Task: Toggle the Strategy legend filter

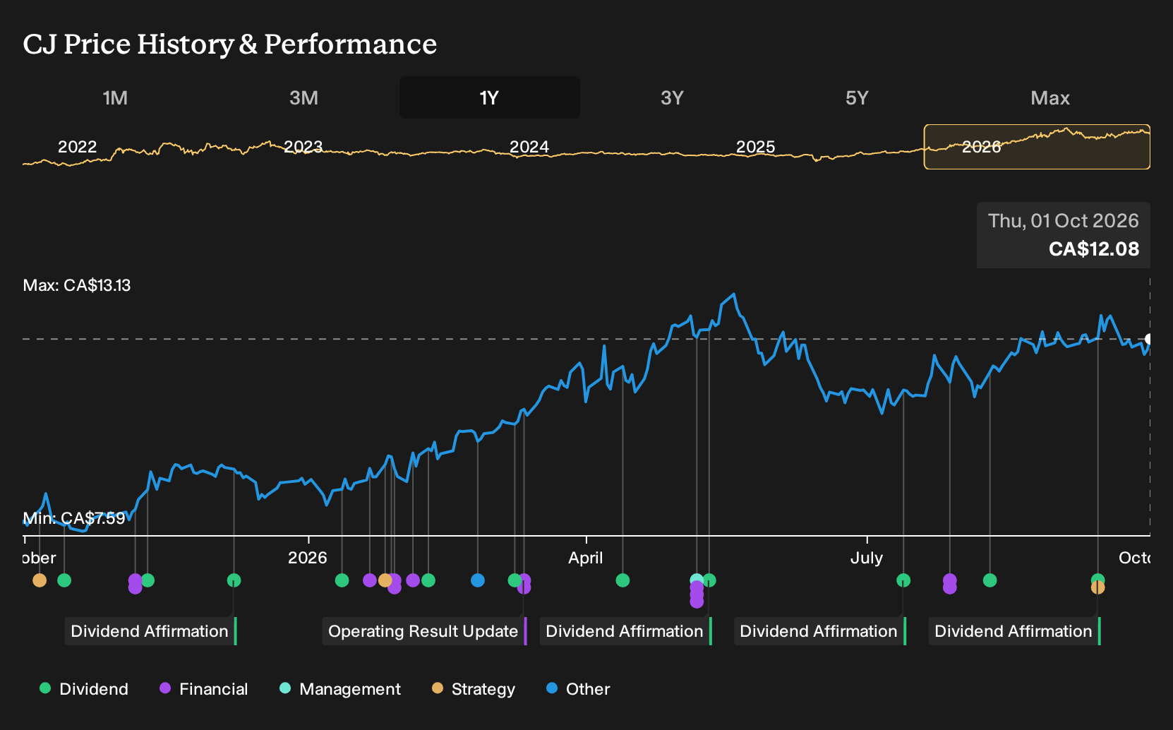Action: (x=474, y=689)
